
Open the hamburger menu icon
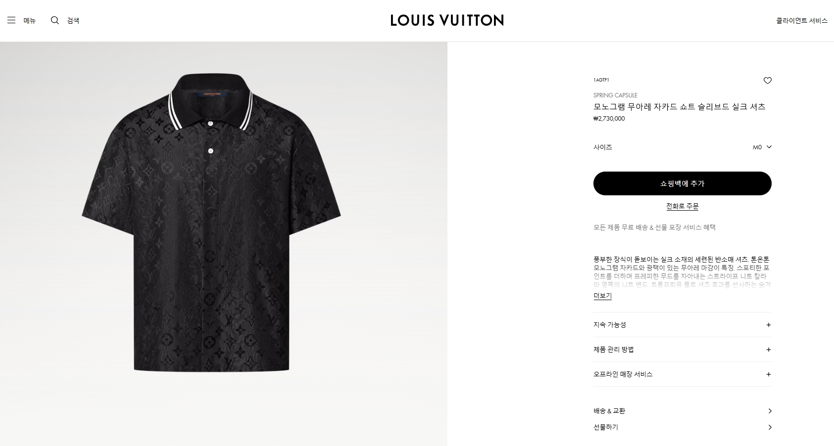(11, 20)
